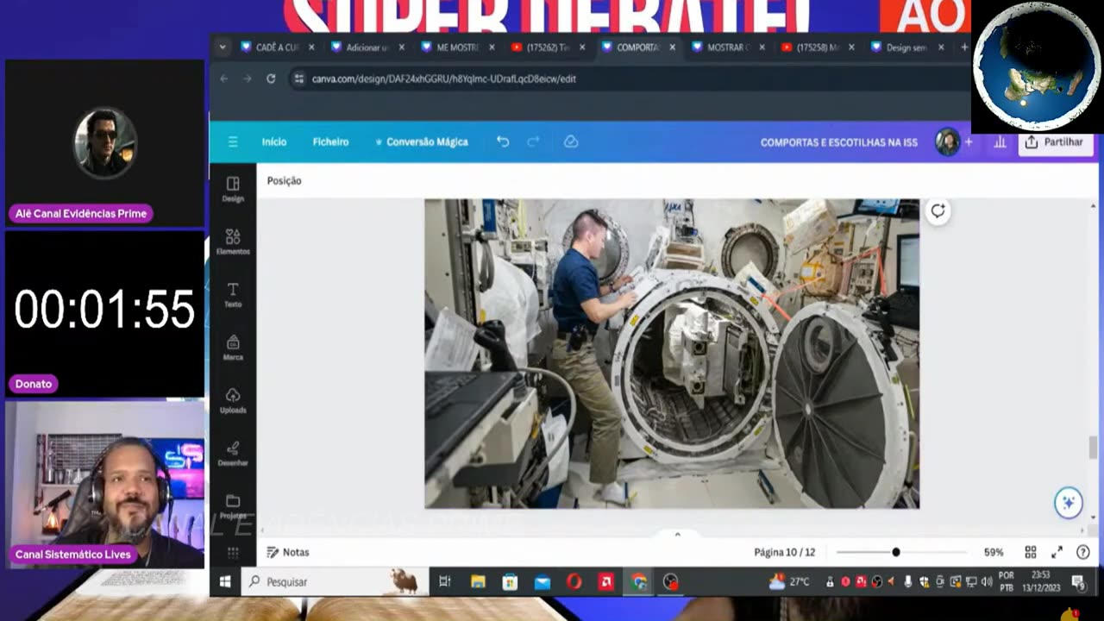Select the ISS airlock photo on canvas

pos(672,354)
